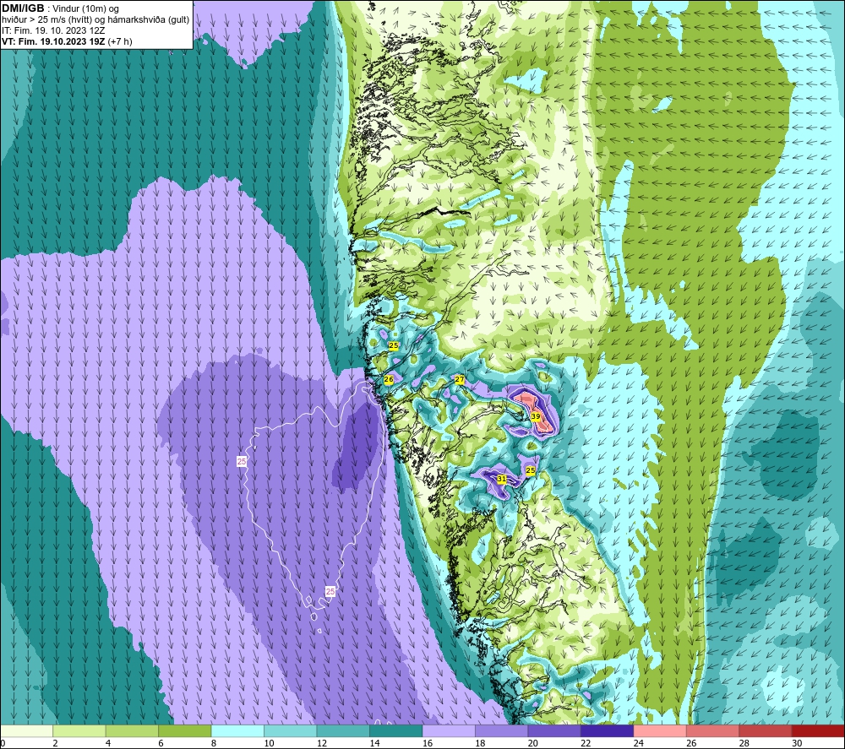Click the legend tick value 14

click(374, 744)
